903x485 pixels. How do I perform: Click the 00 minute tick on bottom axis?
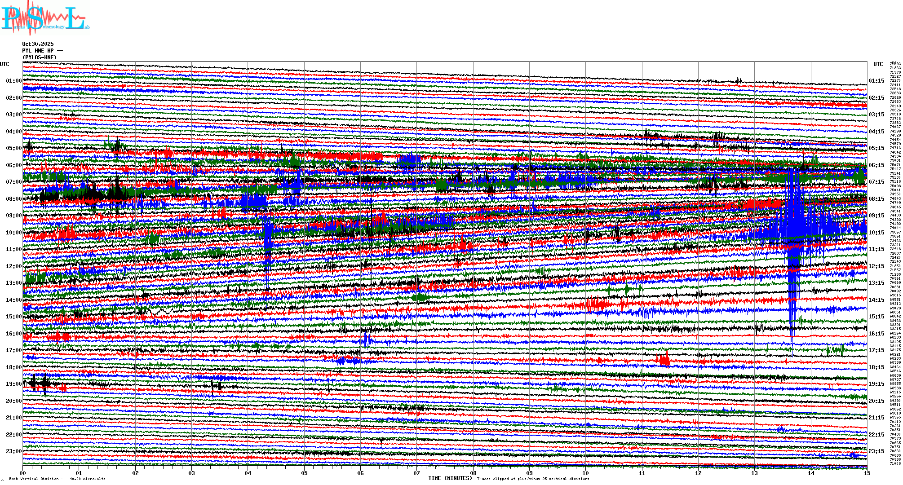point(23,473)
